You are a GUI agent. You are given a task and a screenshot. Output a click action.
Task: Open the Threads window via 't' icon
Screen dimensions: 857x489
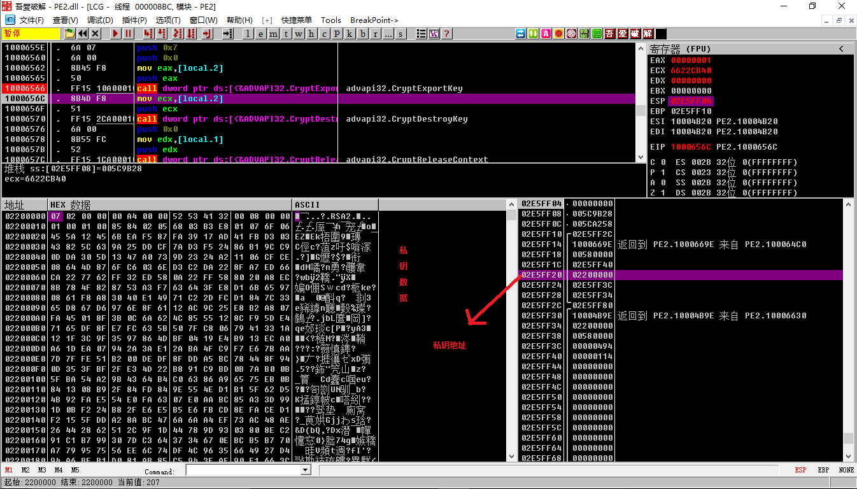(286, 34)
